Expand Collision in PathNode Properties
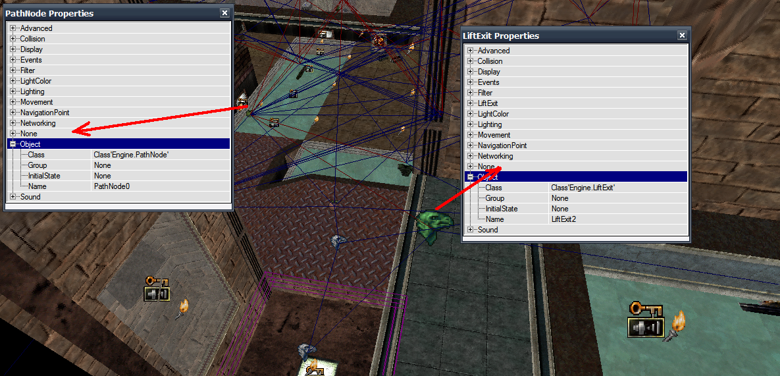The image size is (780, 376). [13, 39]
